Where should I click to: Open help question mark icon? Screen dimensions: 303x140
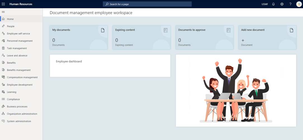tap(290, 4)
